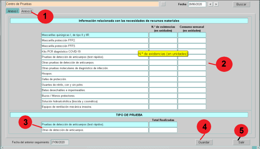Click consumo semanal cell for Solución hidroalcohólica
The height and width of the screenshot is (149, 260).
[x=192, y=101]
